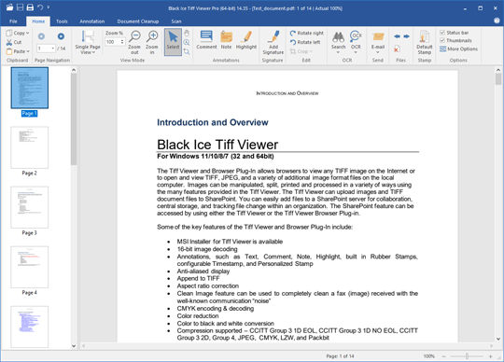504x362 pixels.
Task: Expand the Copy dropdown arrow
Action: click(28, 33)
